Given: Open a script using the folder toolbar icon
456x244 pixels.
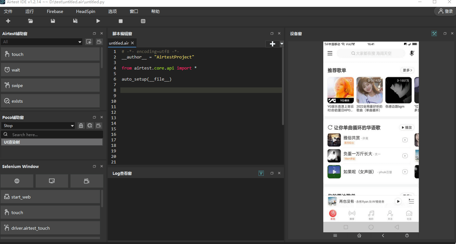Looking at the screenshot, I should 31,21.
